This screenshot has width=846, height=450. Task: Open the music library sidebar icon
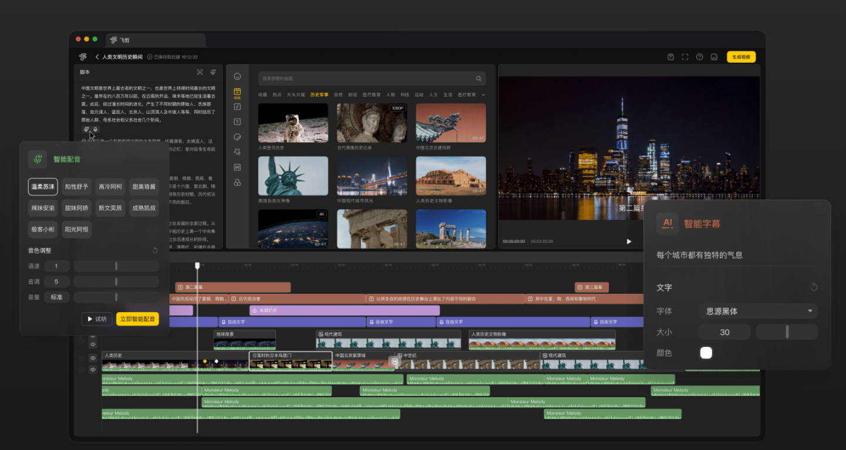pos(238,107)
